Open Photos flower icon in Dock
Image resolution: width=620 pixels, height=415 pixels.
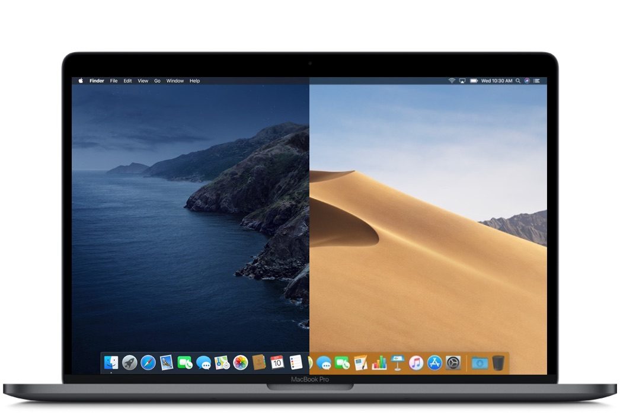pyautogui.click(x=241, y=362)
